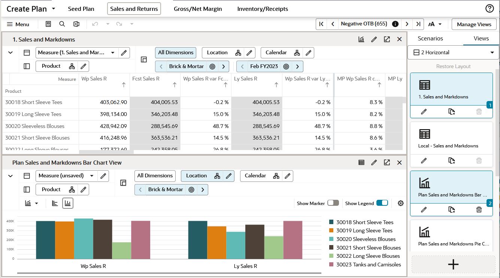
Task: View info on the Negative OTB alert
Action: [395, 23]
